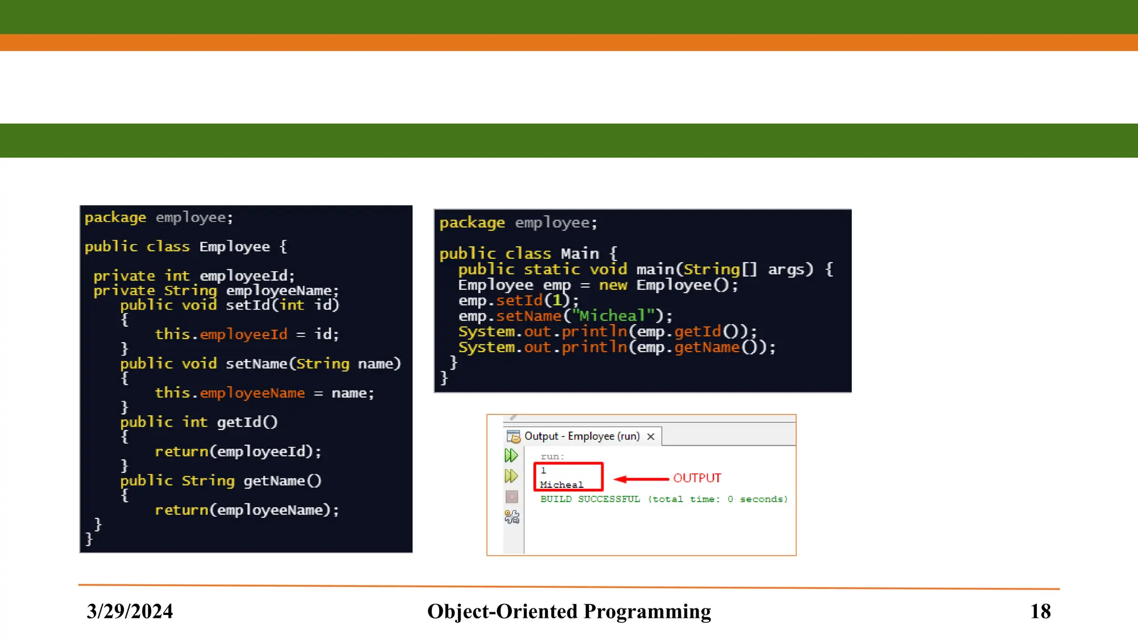Open the wrench Settings icon in Output panel
Image resolution: width=1138 pixels, height=640 pixels.
(512, 517)
